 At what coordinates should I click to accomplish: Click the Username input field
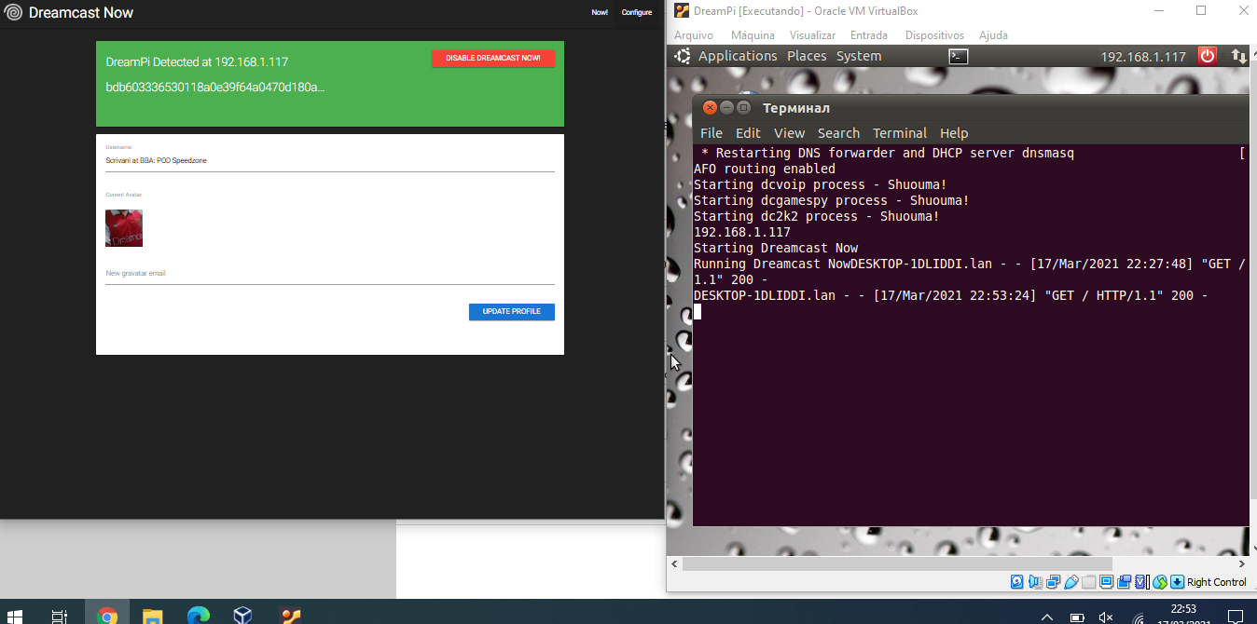pyautogui.click(x=330, y=160)
